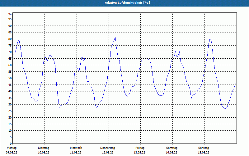Click the 'Freitag' day label
Viewport: 249px width, 156px height.
point(140,148)
